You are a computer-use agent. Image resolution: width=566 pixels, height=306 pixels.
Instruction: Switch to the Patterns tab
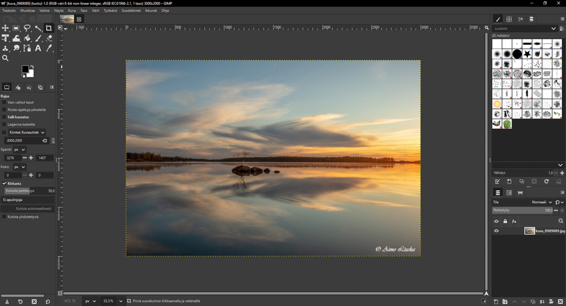(x=509, y=19)
